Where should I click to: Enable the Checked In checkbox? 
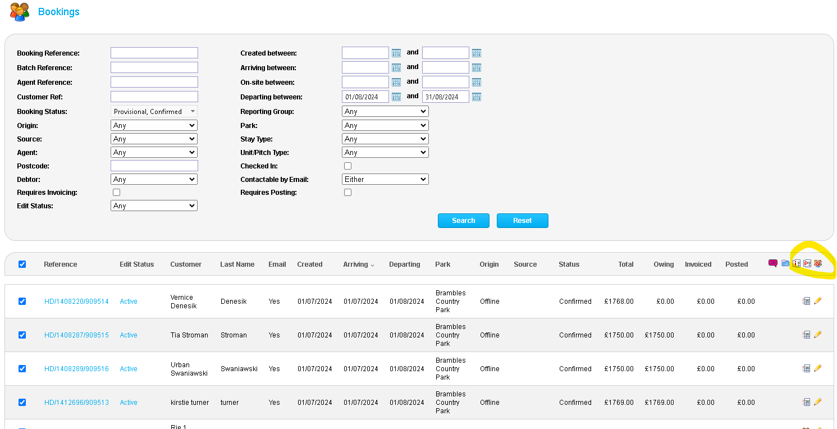pos(348,166)
